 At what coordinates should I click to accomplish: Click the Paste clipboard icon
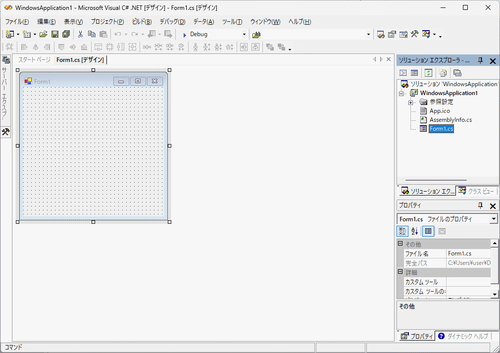(103, 34)
